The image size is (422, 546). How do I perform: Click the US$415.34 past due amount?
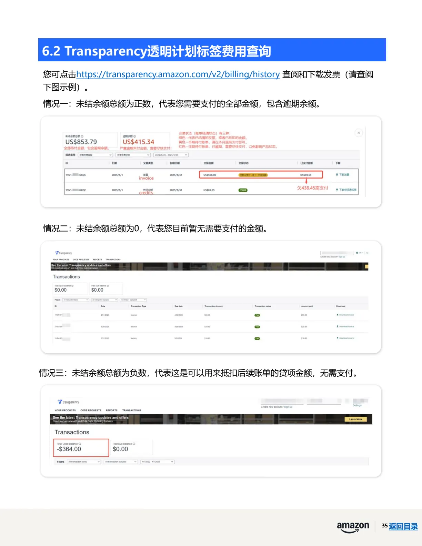pyautogui.click(x=139, y=142)
